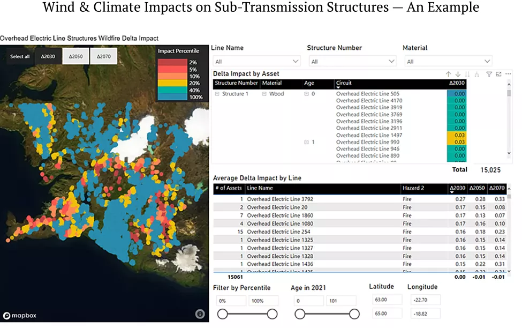Open the mapbox link
Image resolution: width=522 pixels, height=328 pixels.
(20, 316)
